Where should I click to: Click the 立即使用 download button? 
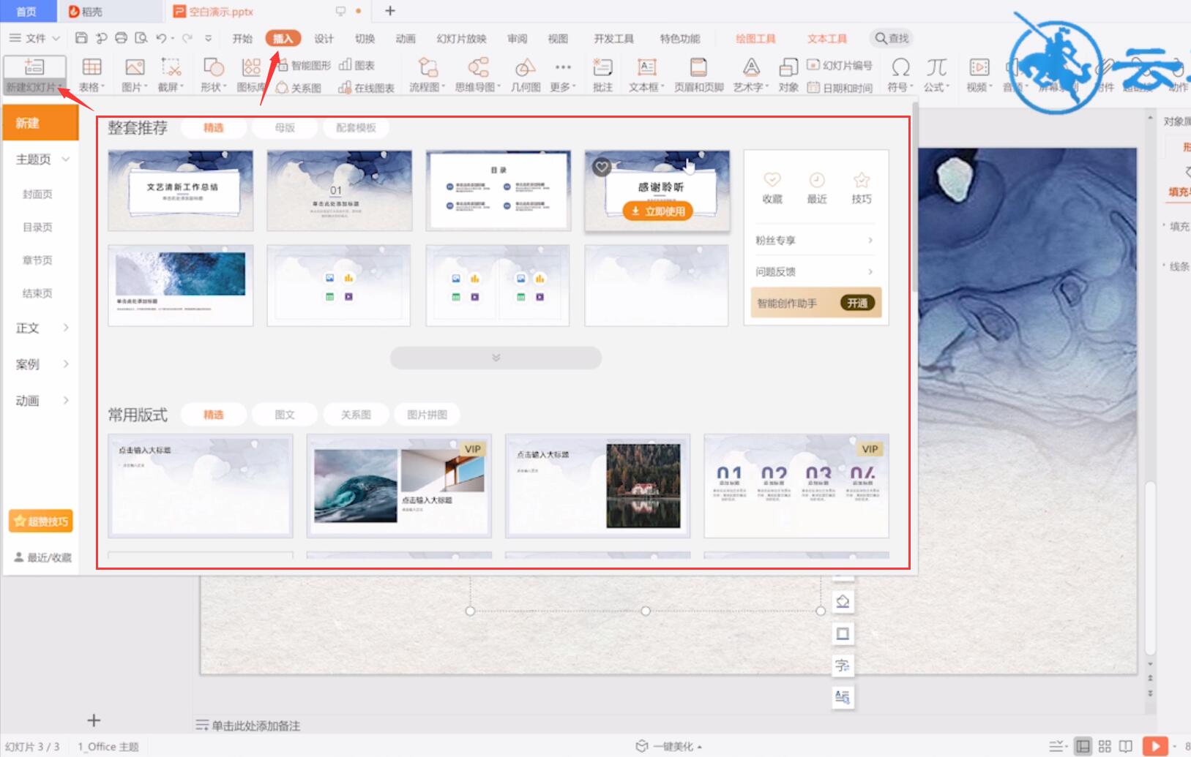coord(657,211)
